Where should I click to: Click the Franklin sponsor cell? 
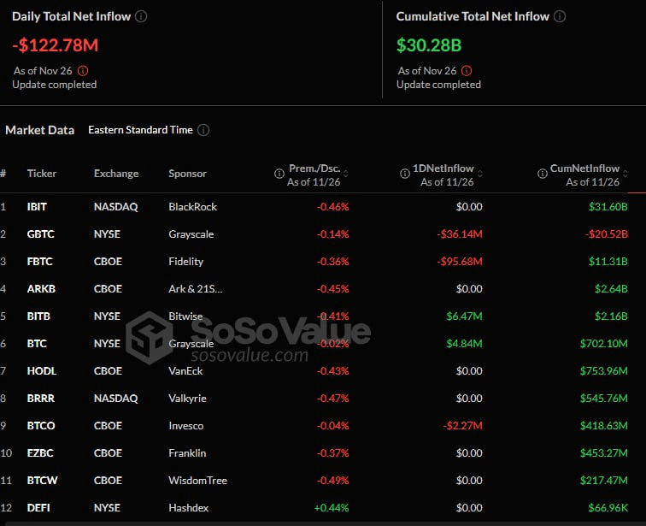point(187,453)
